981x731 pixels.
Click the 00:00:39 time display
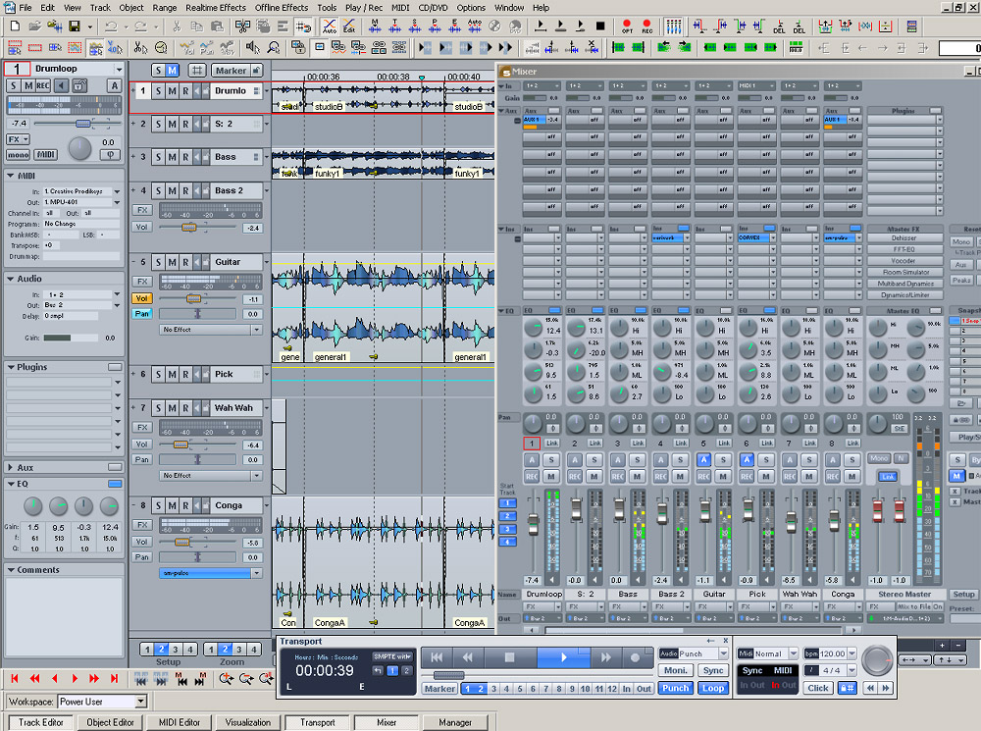[x=325, y=670]
